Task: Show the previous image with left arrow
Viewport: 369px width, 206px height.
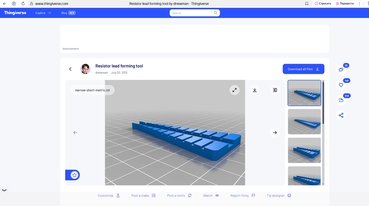Action: (x=75, y=132)
